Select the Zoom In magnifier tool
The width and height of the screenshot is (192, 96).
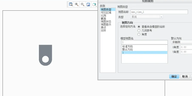click(77, 5)
